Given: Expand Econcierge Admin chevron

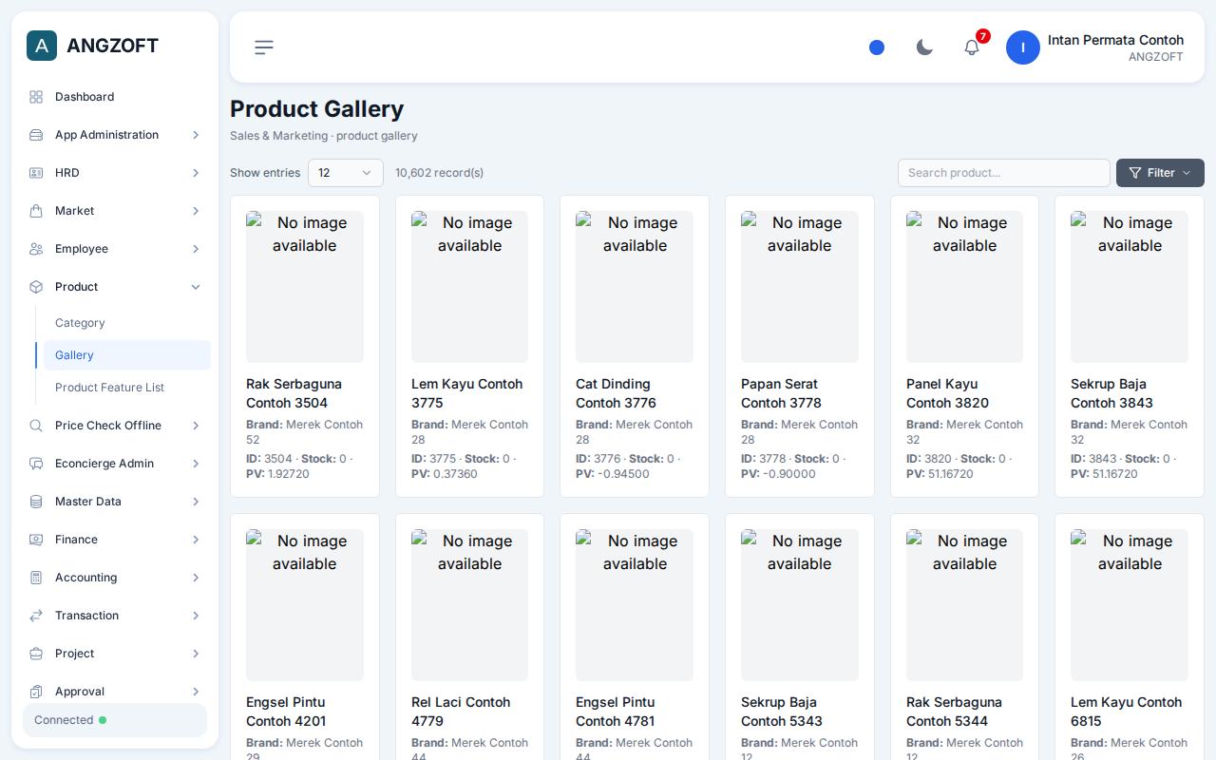Looking at the screenshot, I should pyautogui.click(x=196, y=464).
